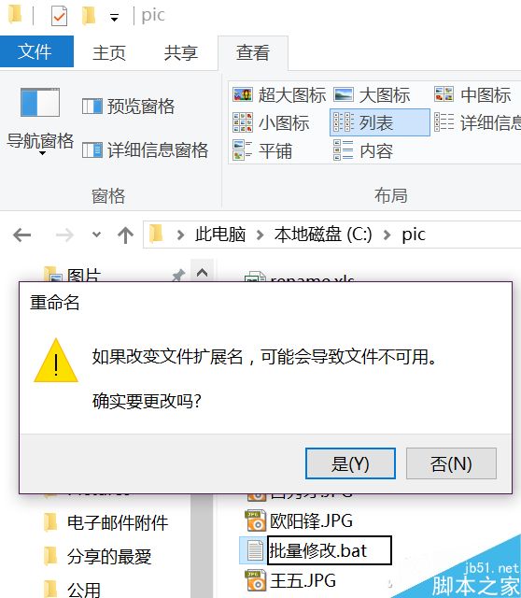The width and height of the screenshot is (521, 598).
Task: Choose Large icons (大图标) view
Action: click(x=372, y=94)
